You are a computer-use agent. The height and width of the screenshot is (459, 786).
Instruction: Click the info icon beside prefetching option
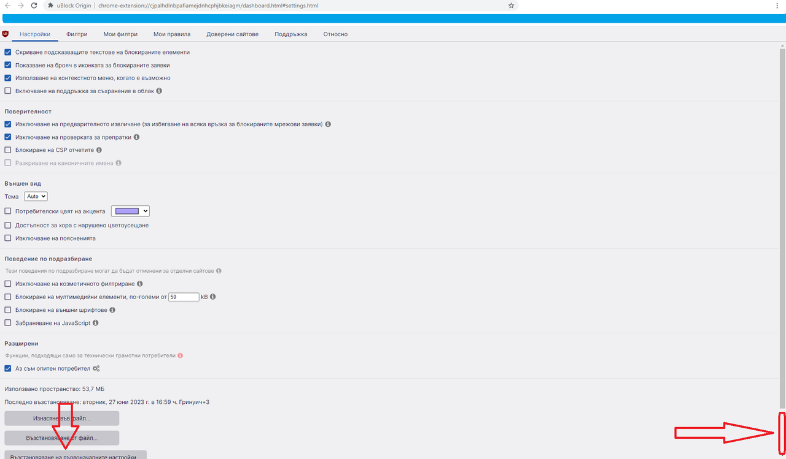pos(328,124)
